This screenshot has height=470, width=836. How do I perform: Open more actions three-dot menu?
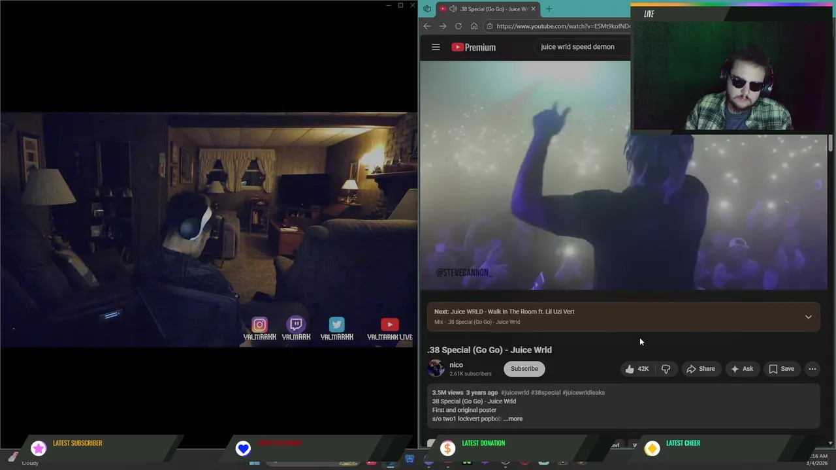(x=812, y=369)
